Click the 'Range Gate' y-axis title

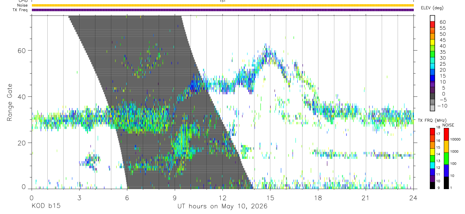click(10, 102)
